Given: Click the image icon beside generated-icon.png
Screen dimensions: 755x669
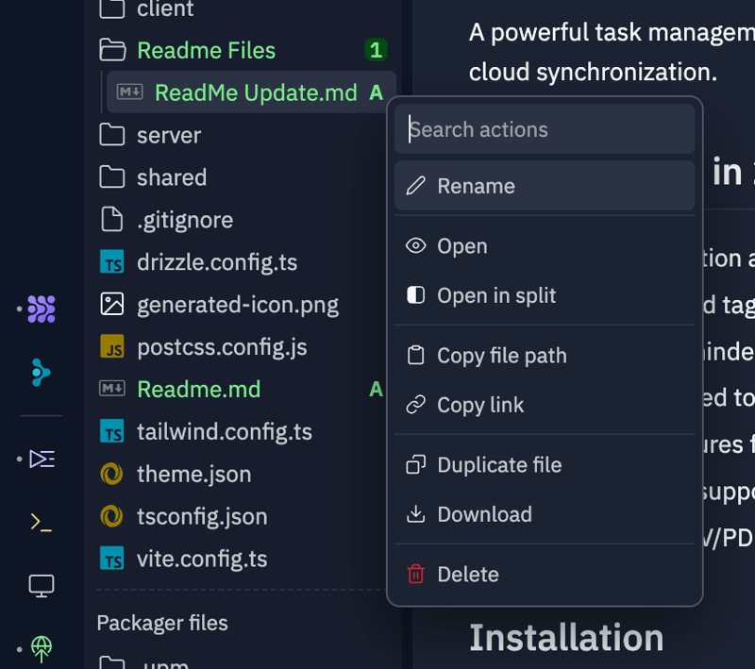Looking at the screenshot, I should point(111,304).
